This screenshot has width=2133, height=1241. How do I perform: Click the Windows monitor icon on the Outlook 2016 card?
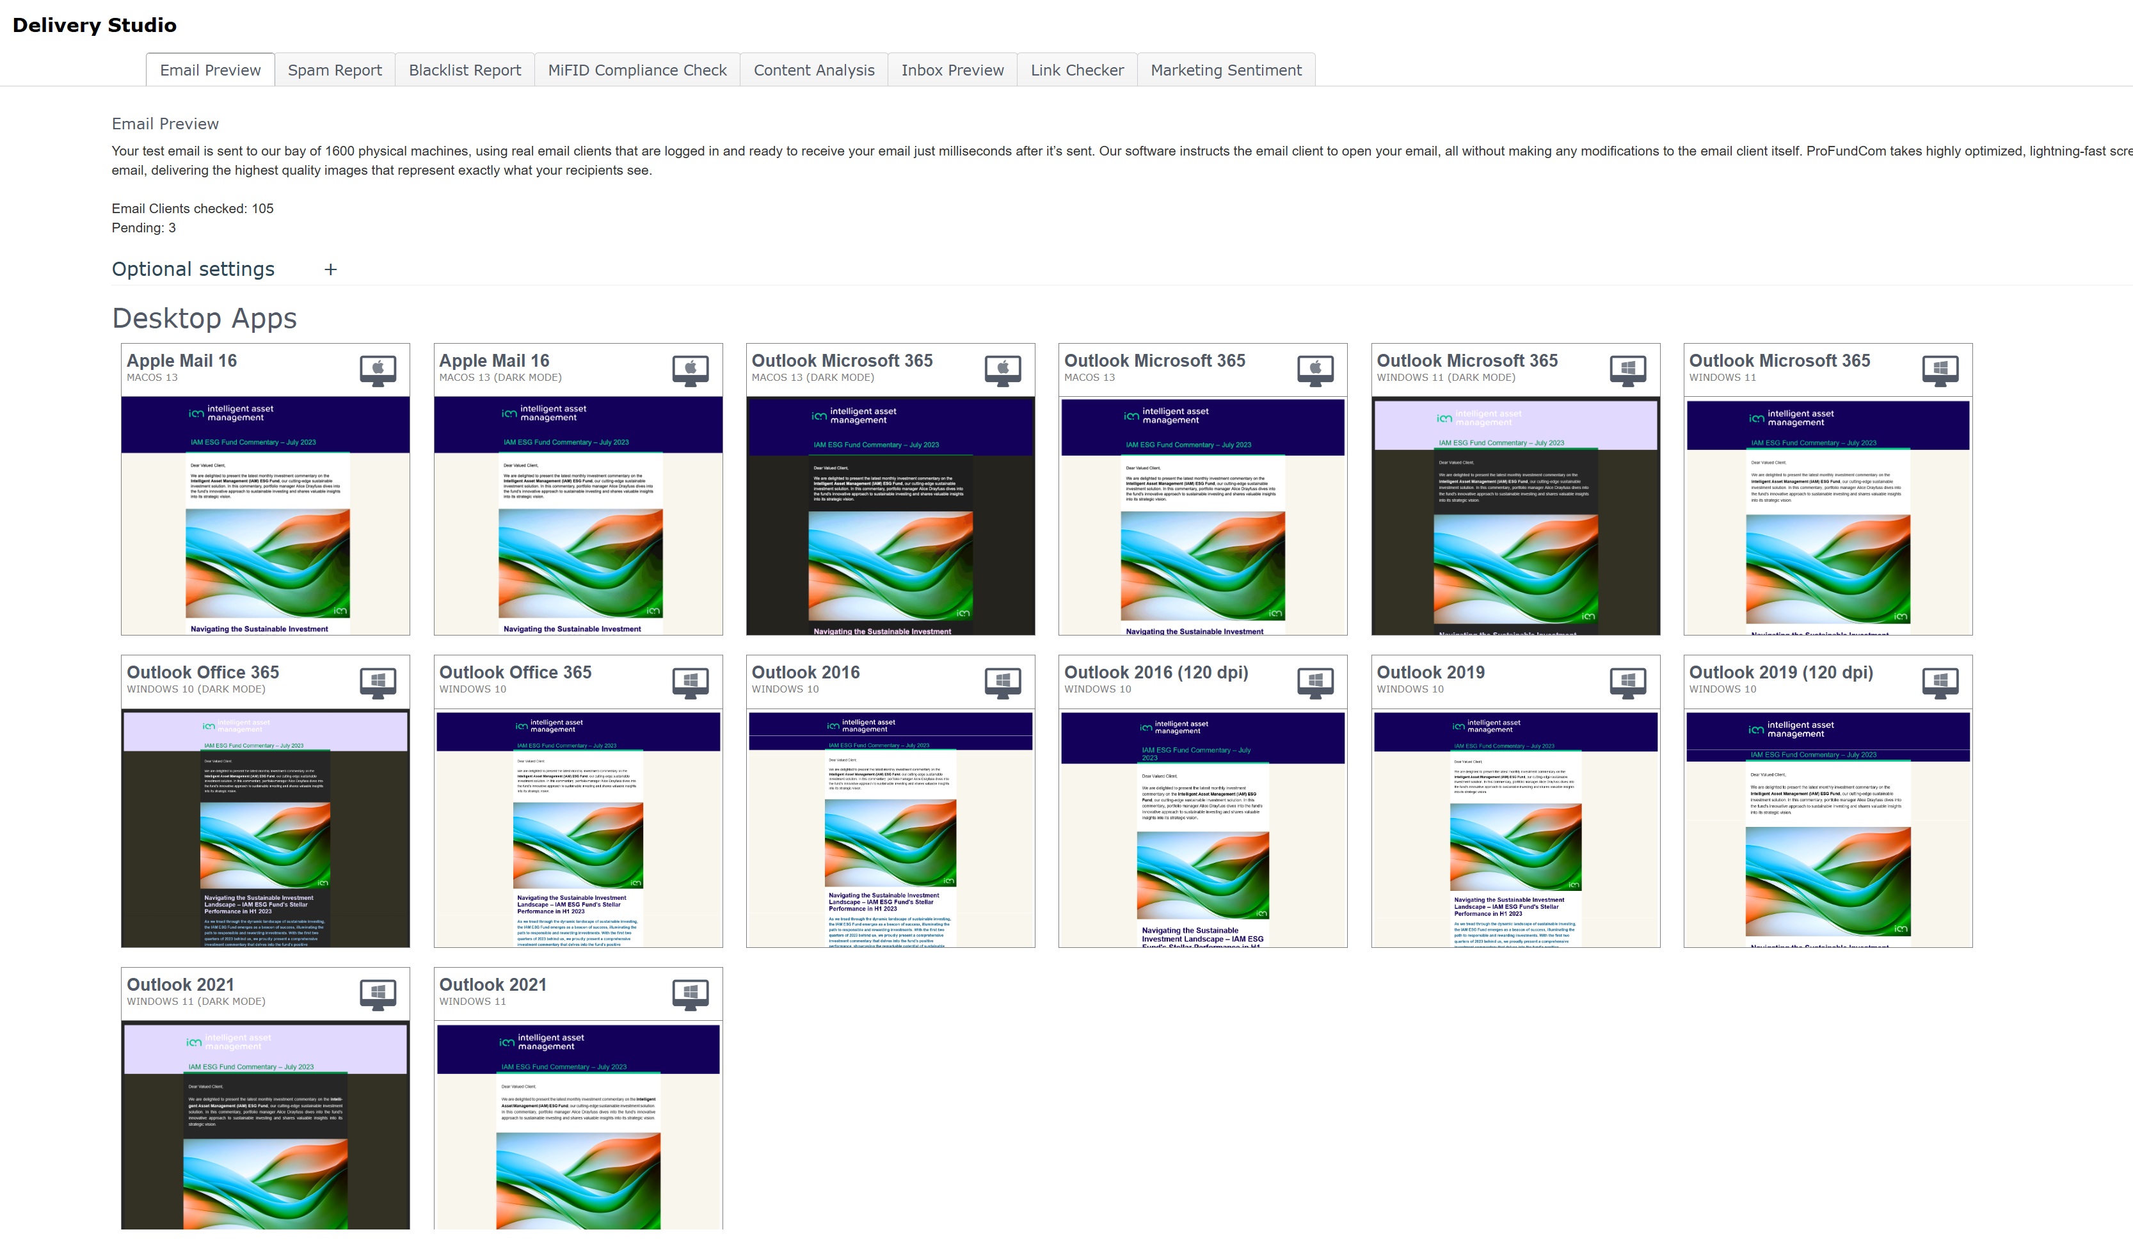(1002, 682)
